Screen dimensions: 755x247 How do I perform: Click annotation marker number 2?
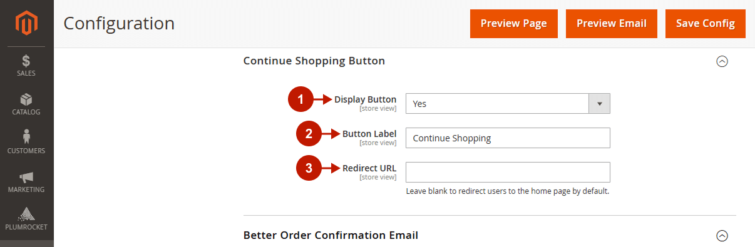pos(309,134)
